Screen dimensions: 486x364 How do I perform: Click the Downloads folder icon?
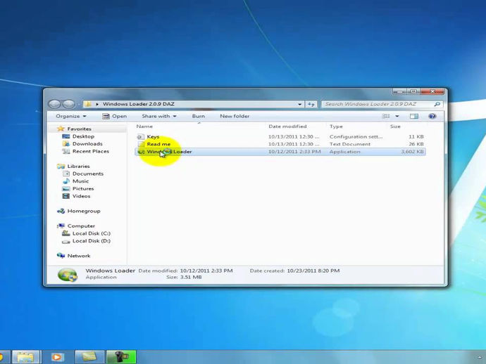click(66, 144)
